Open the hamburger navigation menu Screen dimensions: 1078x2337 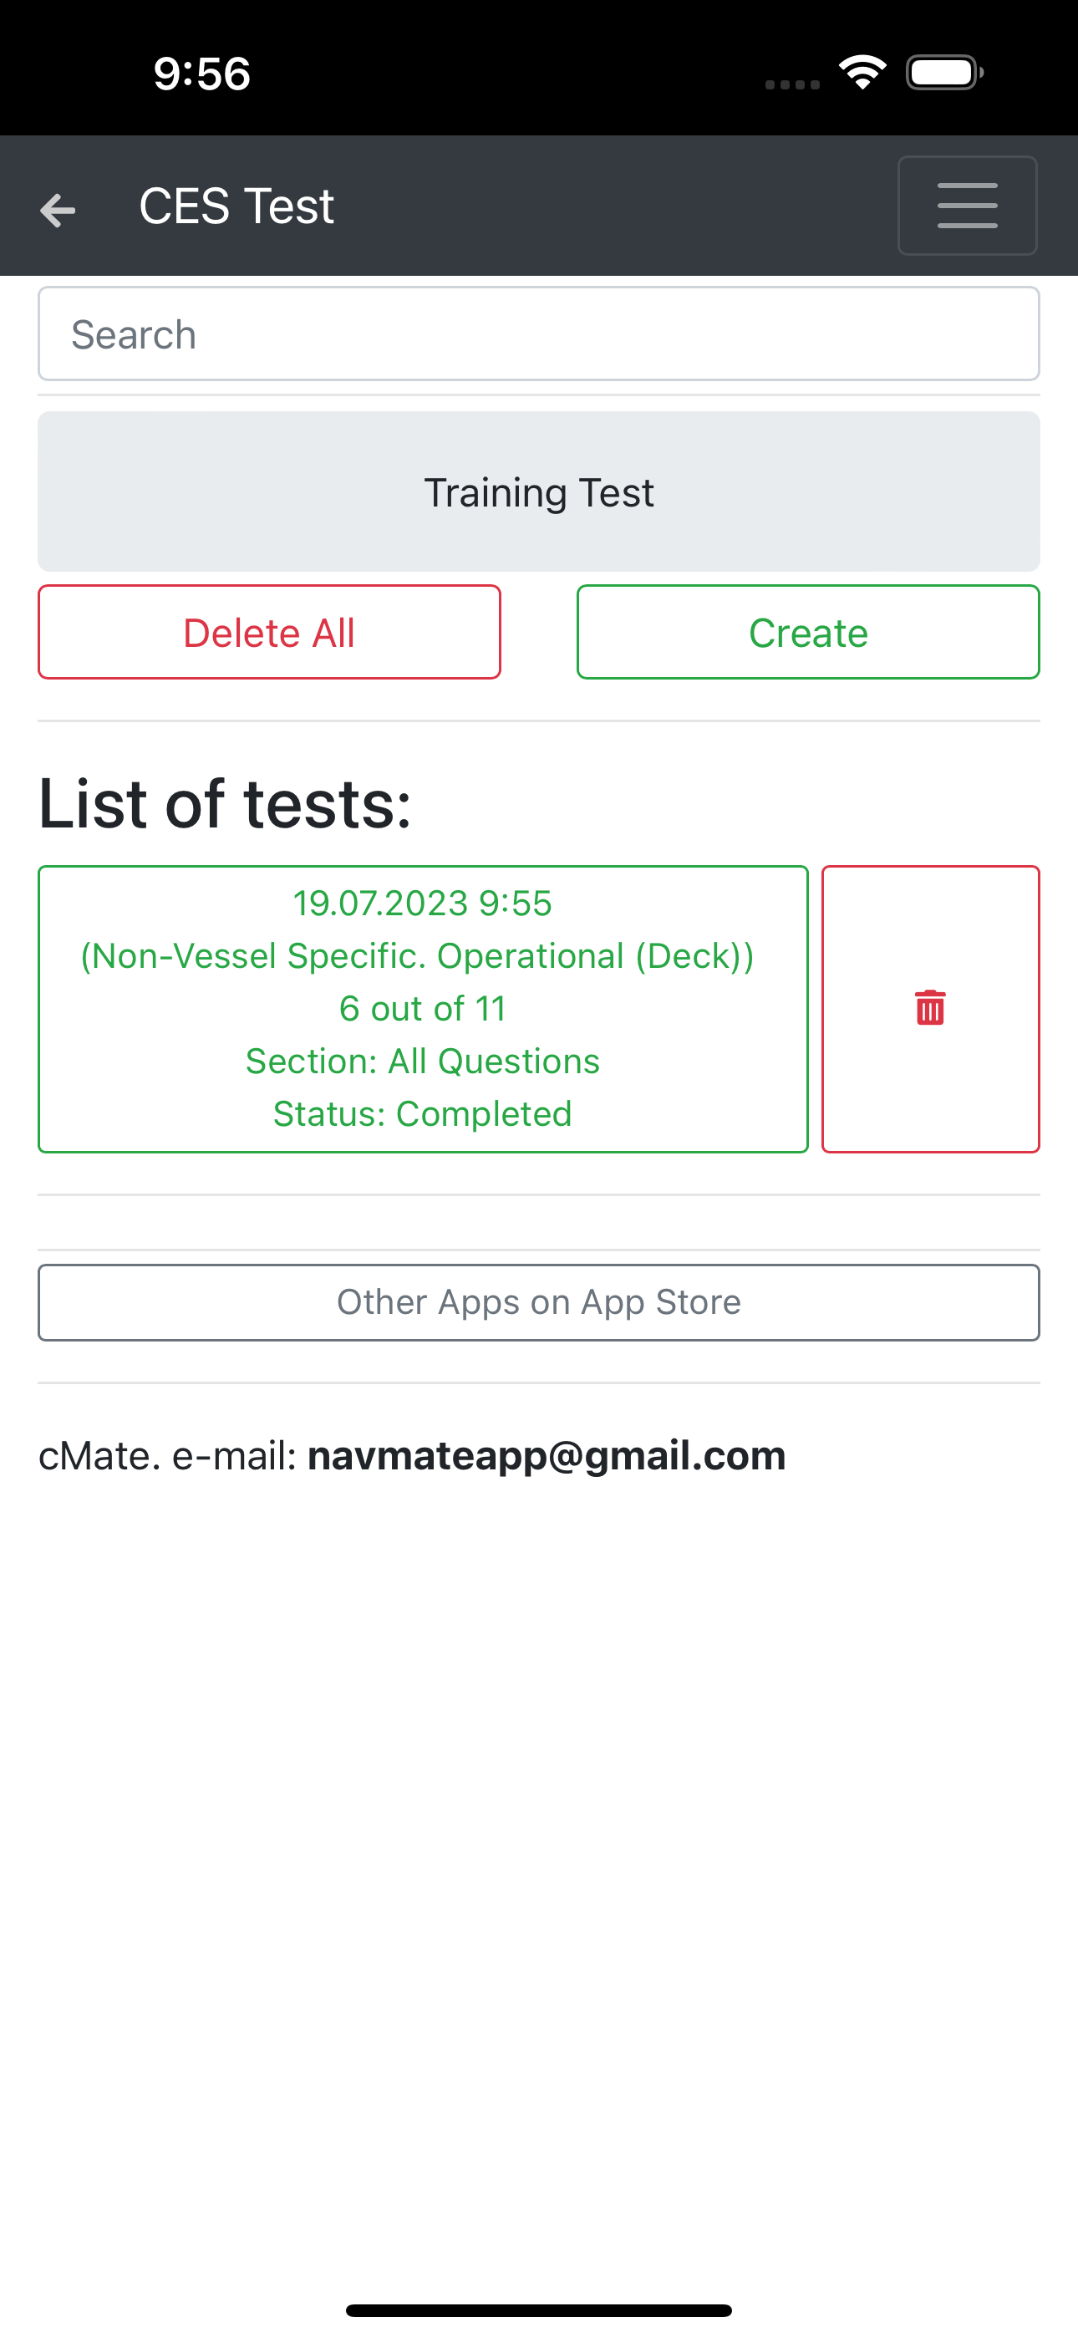(x=968, y=205)
